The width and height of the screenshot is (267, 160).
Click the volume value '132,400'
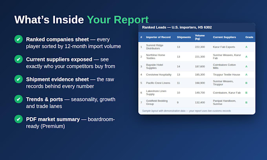tap(200, 102)
